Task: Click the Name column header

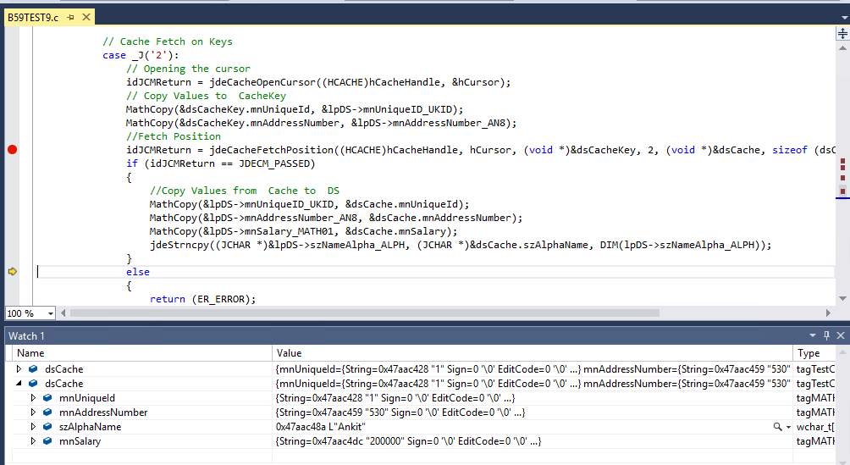Action: coord(142,353)
